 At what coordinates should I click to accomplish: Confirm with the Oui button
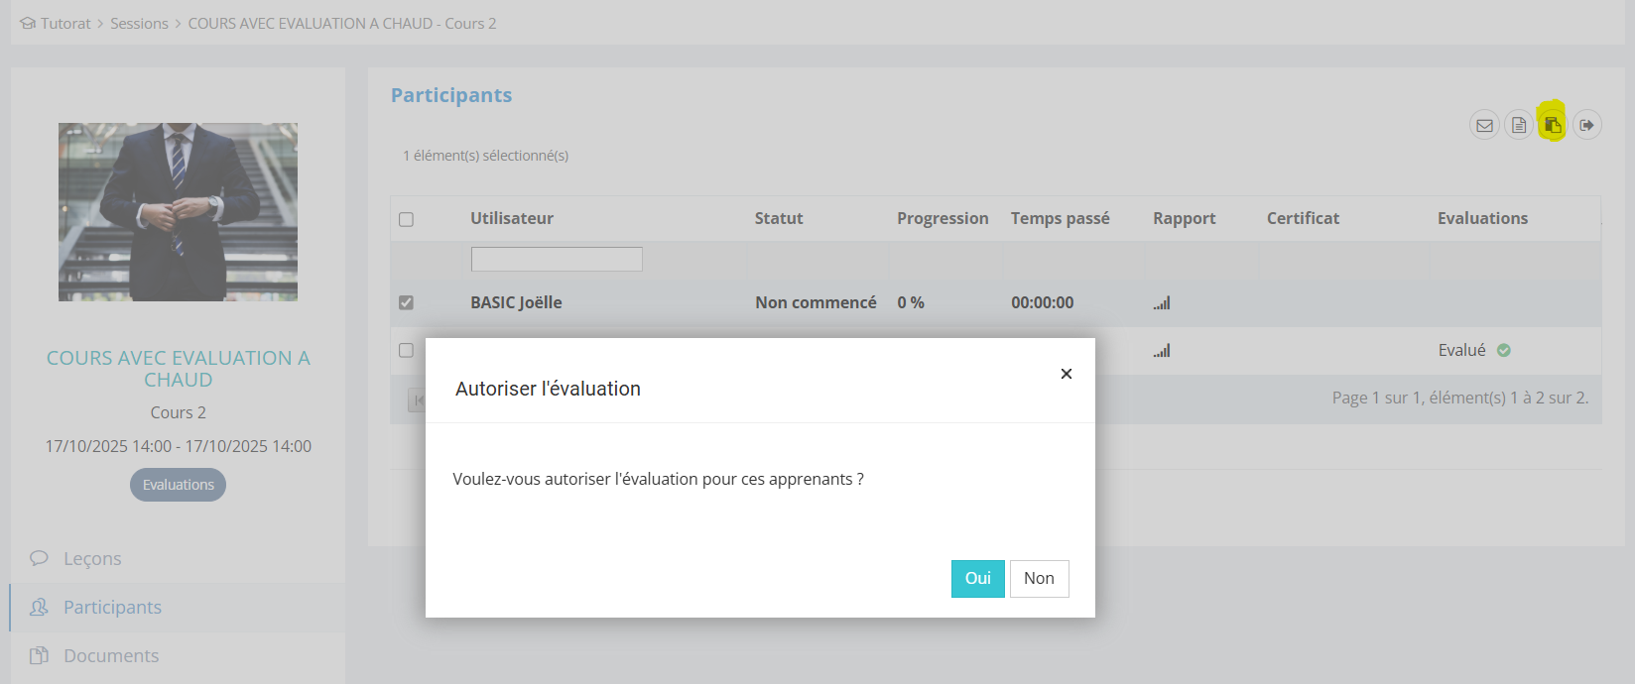[977, 579]
